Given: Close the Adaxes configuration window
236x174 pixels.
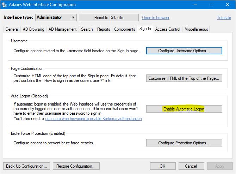Looking at the screenshot, I should point(228,5).
